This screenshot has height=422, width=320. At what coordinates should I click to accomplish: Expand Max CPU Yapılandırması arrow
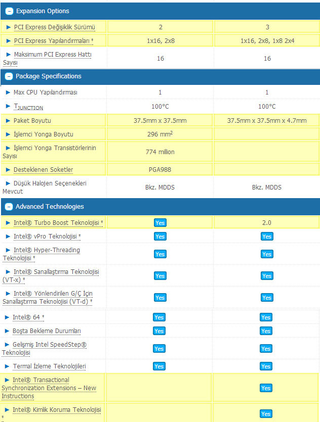tap(8, 92)
